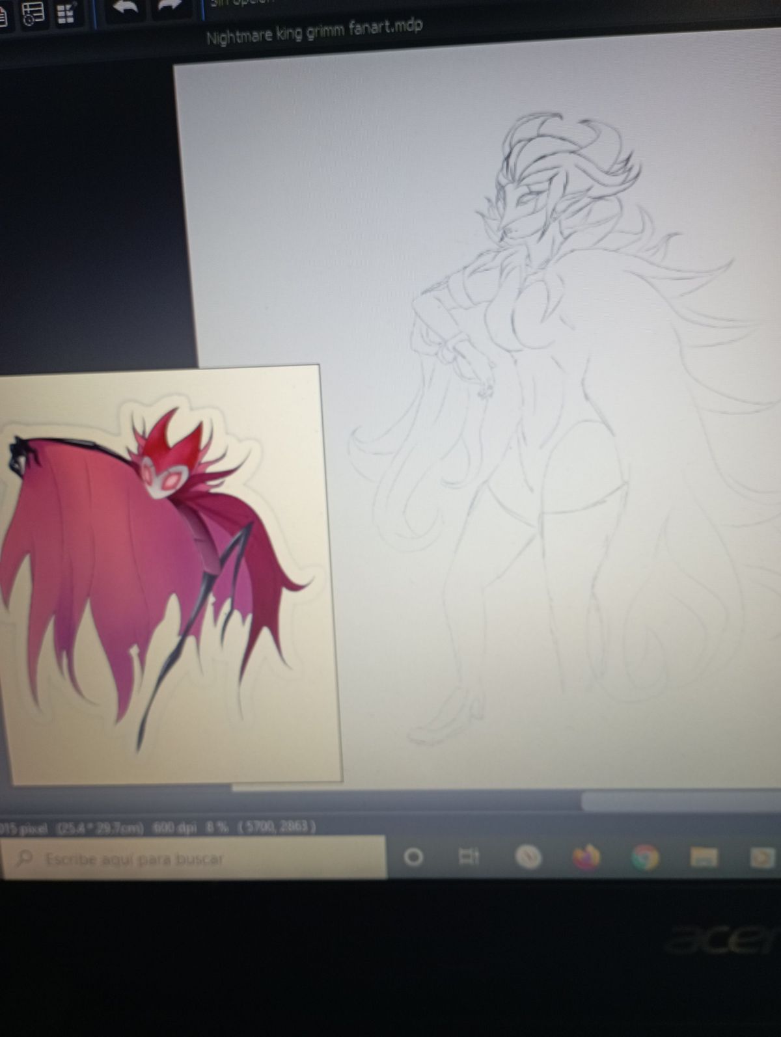Click the Nightmare King Grimm reference image
This screenshot has height=1037, width=781.
pyautogui.click(x=169, y=575)
